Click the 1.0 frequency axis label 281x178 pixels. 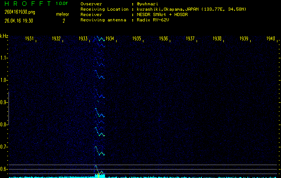pos(4,80)
